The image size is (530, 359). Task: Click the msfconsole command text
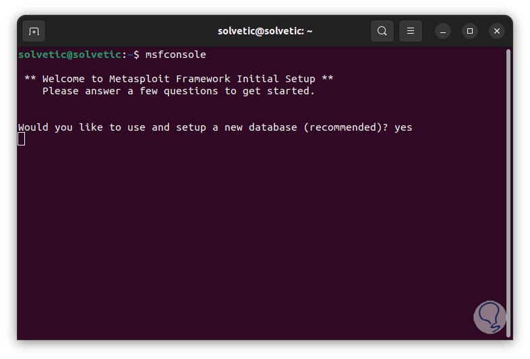coord(176,54)
